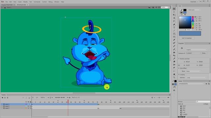Toggle Snap to Objects magnet icon

(x=174, y=90)
